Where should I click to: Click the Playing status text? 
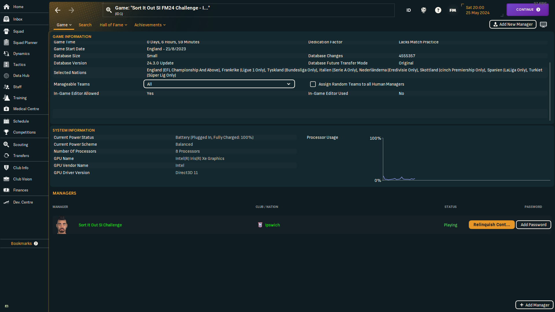(x=450, y=225)
